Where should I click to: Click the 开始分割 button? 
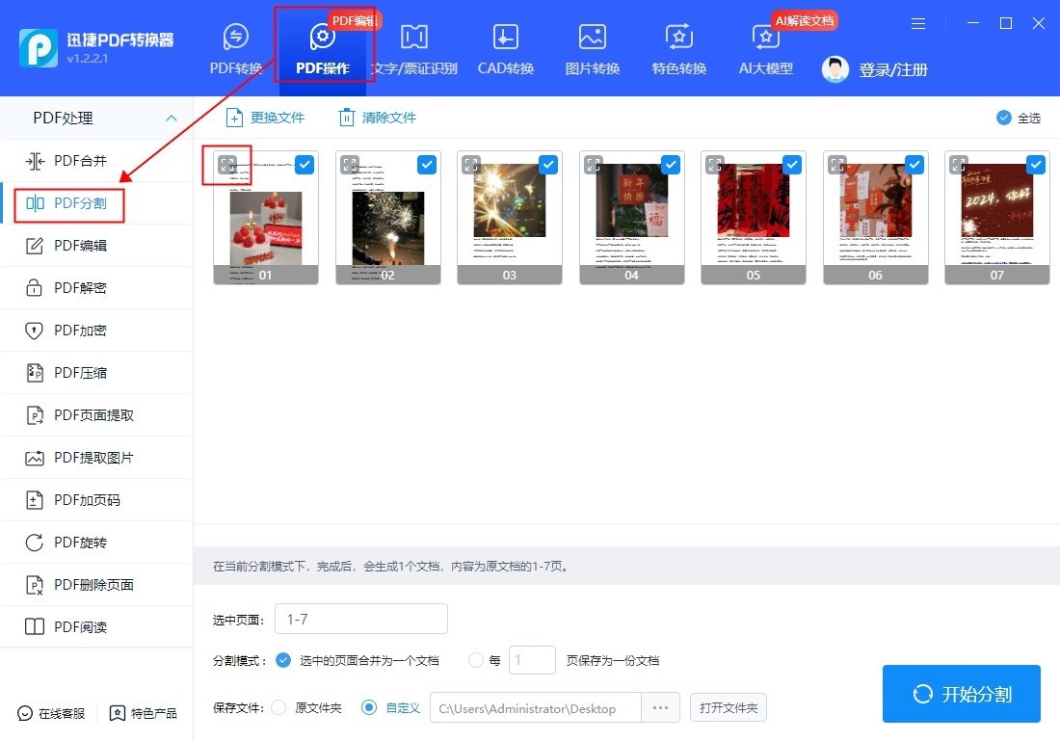pyautogui.click(x=961, y=694)
